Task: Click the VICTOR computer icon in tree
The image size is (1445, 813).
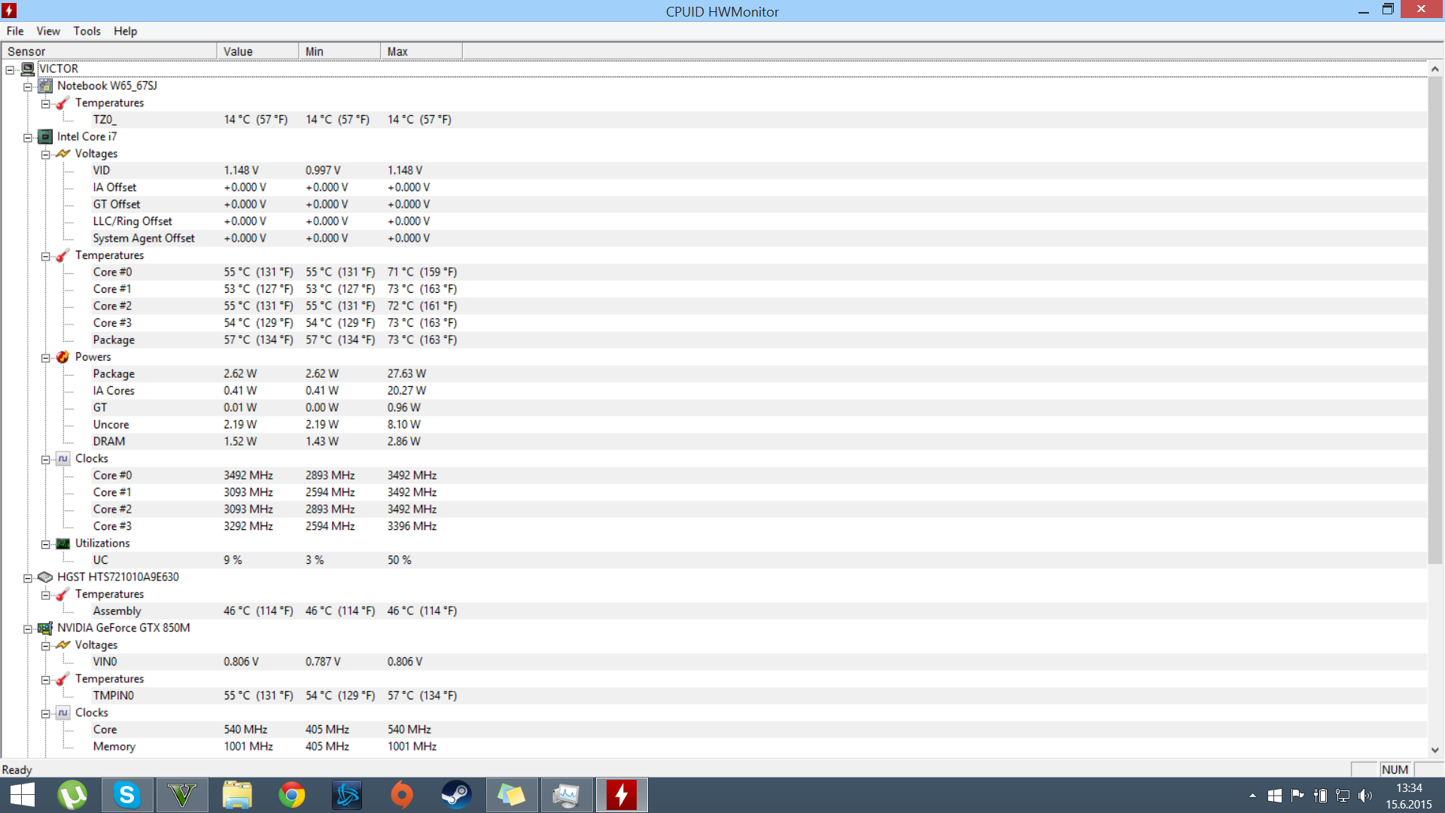Action: (x=28, y=69)
